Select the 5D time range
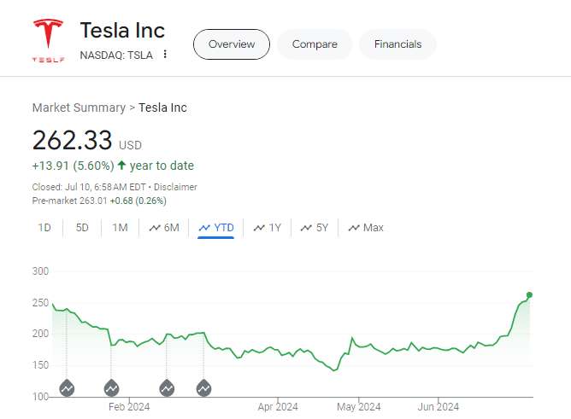The width and height of the screenshot is (571, 419). (82, 228)
